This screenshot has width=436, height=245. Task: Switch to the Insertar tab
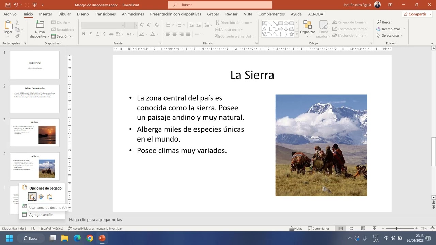(46, 14)
